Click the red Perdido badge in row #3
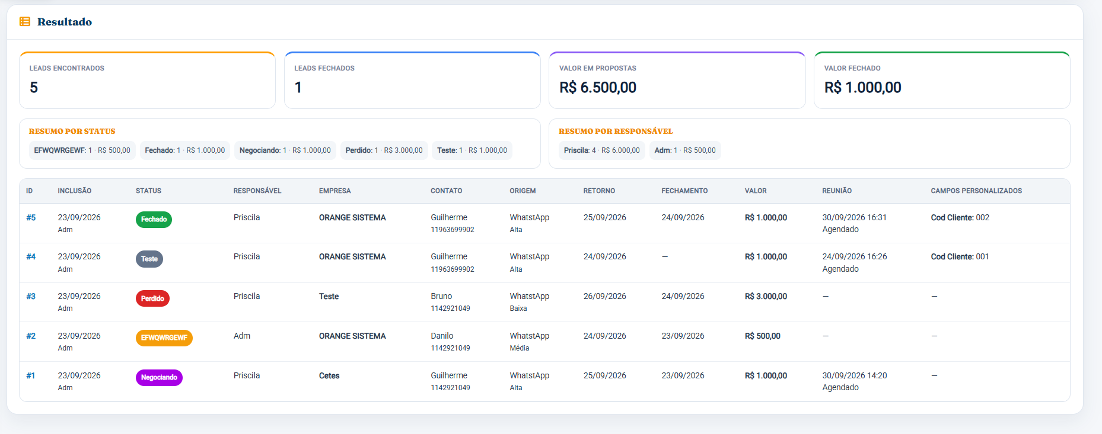Screen dimensions: 1102x434 tap(152, 299)
